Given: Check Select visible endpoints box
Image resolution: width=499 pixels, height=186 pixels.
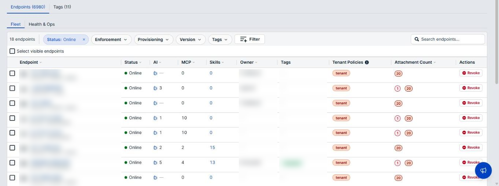Looking at the screenshot, I should tap(12, 51).
